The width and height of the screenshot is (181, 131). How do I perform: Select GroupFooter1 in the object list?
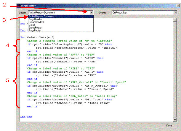tap(61, 28)
